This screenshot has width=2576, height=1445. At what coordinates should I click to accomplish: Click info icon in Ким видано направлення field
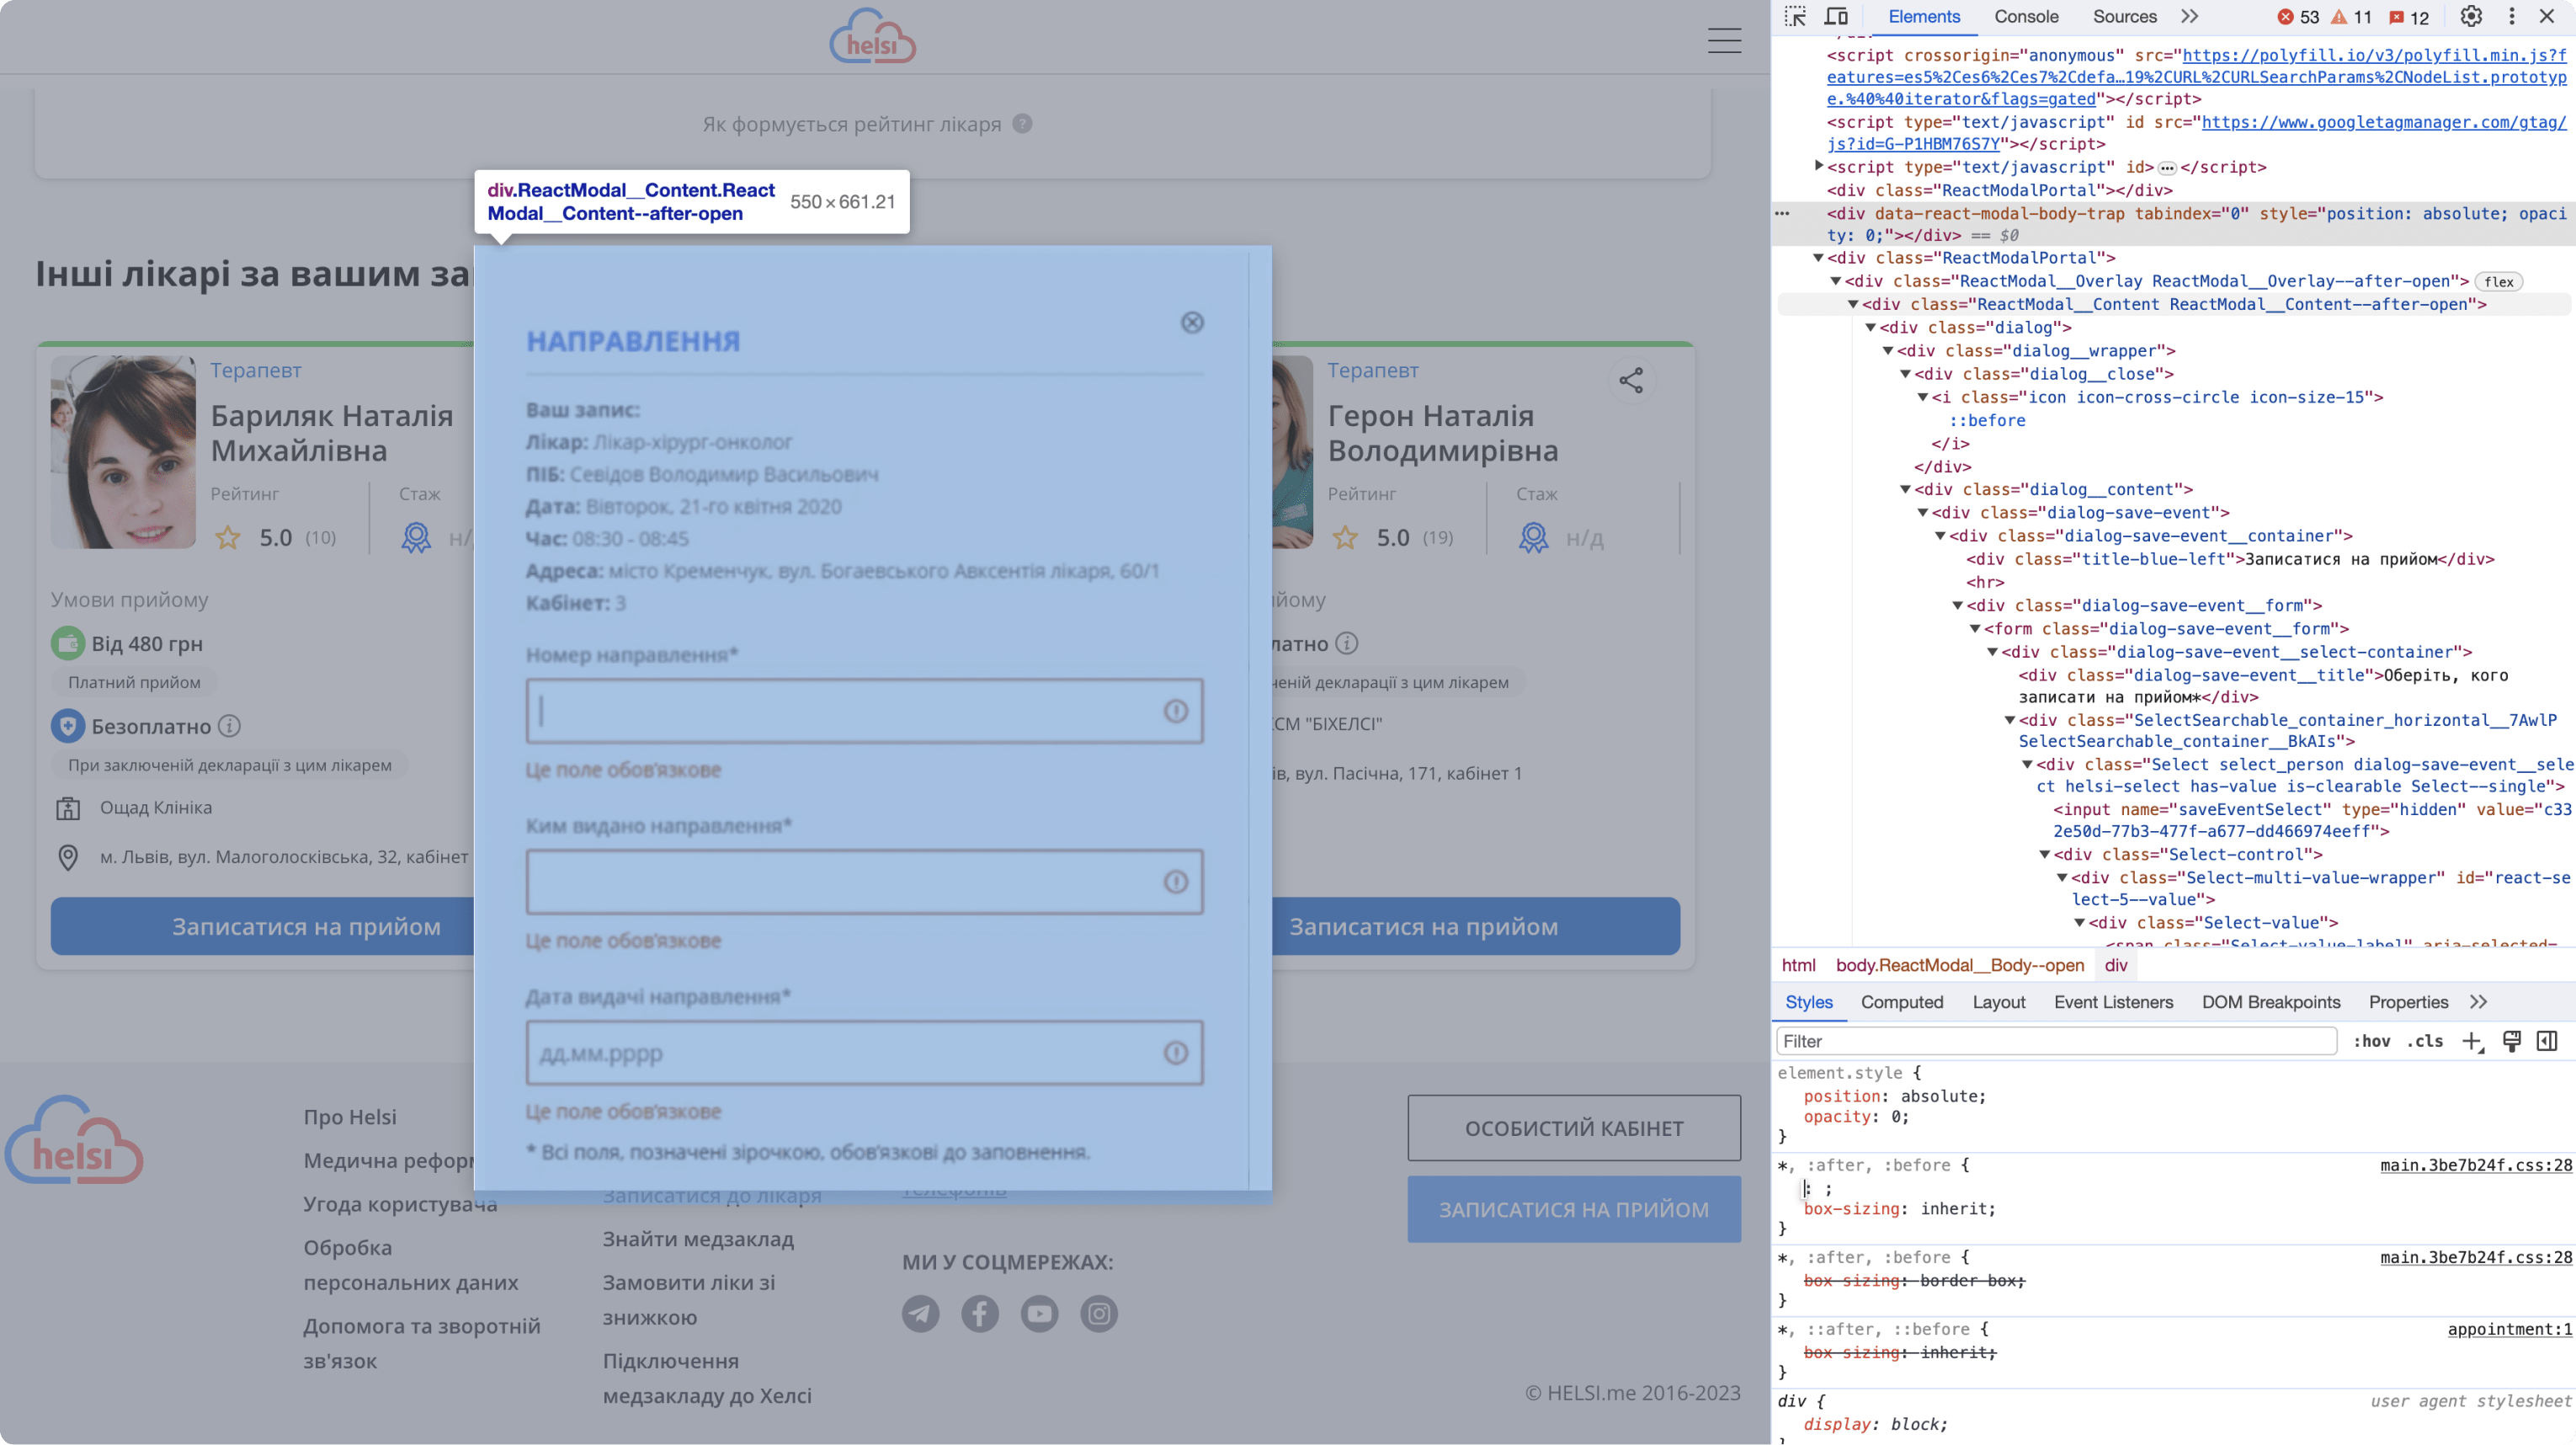[x=1176, y=882]
